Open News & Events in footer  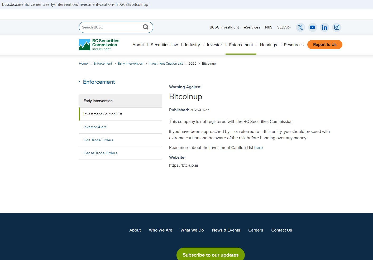click(226, 230)
